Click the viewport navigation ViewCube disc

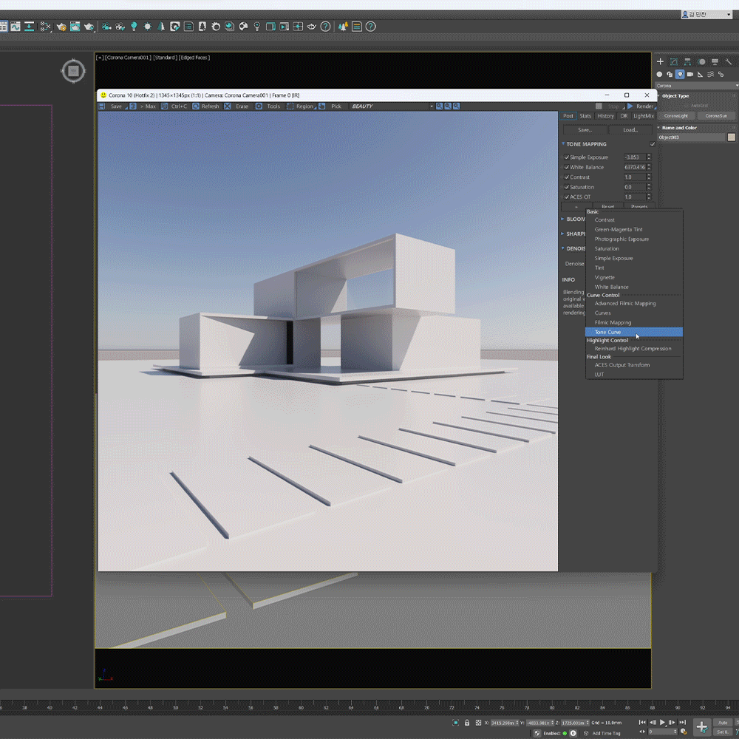pos(72,71)
